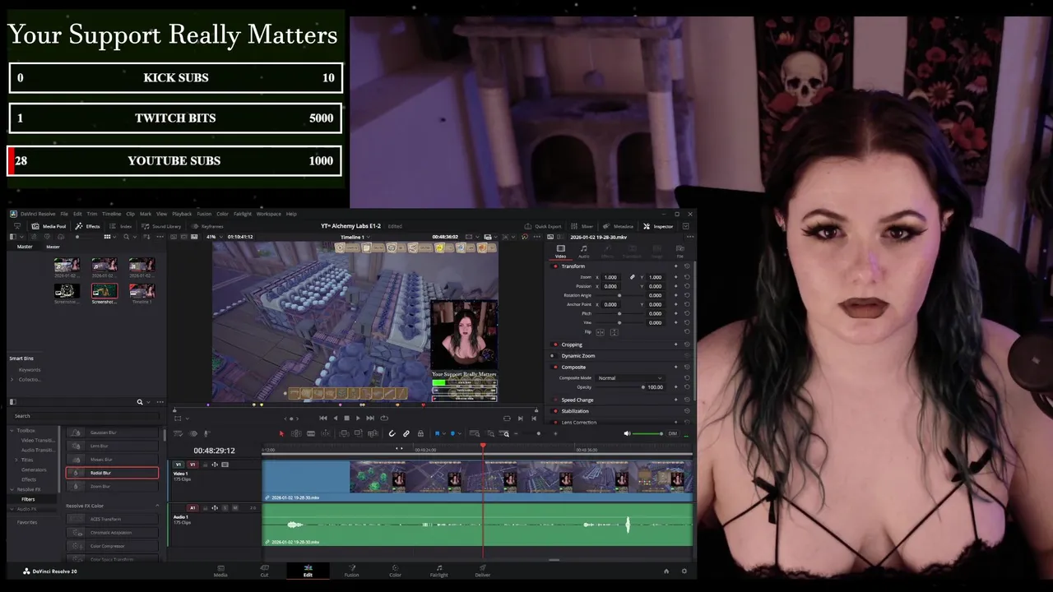Flip the clip vertically
Screen dimensions: 1053x592
tap(615, 332)
